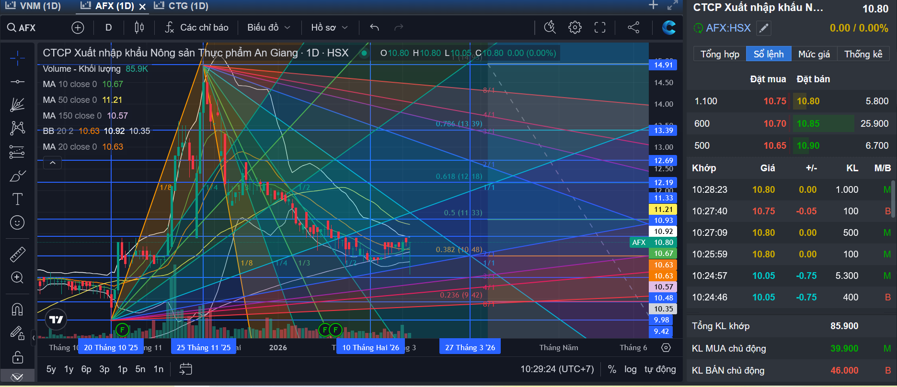Click the '27 Tháng 3 '26' date marker
The height and width of the screenshot is (387, 897).
(470, 347)
